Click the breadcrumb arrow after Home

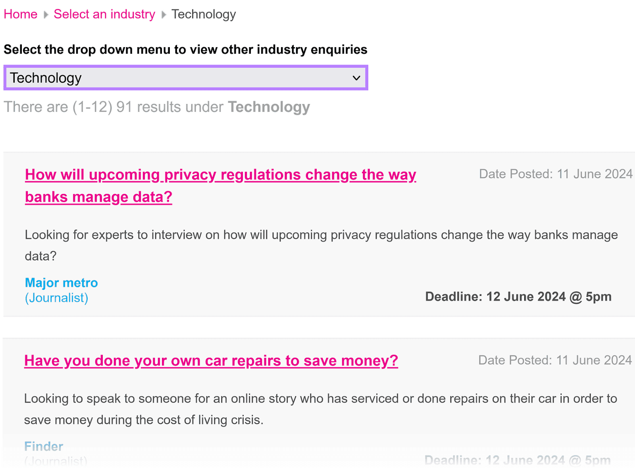[x=46, y=14]
